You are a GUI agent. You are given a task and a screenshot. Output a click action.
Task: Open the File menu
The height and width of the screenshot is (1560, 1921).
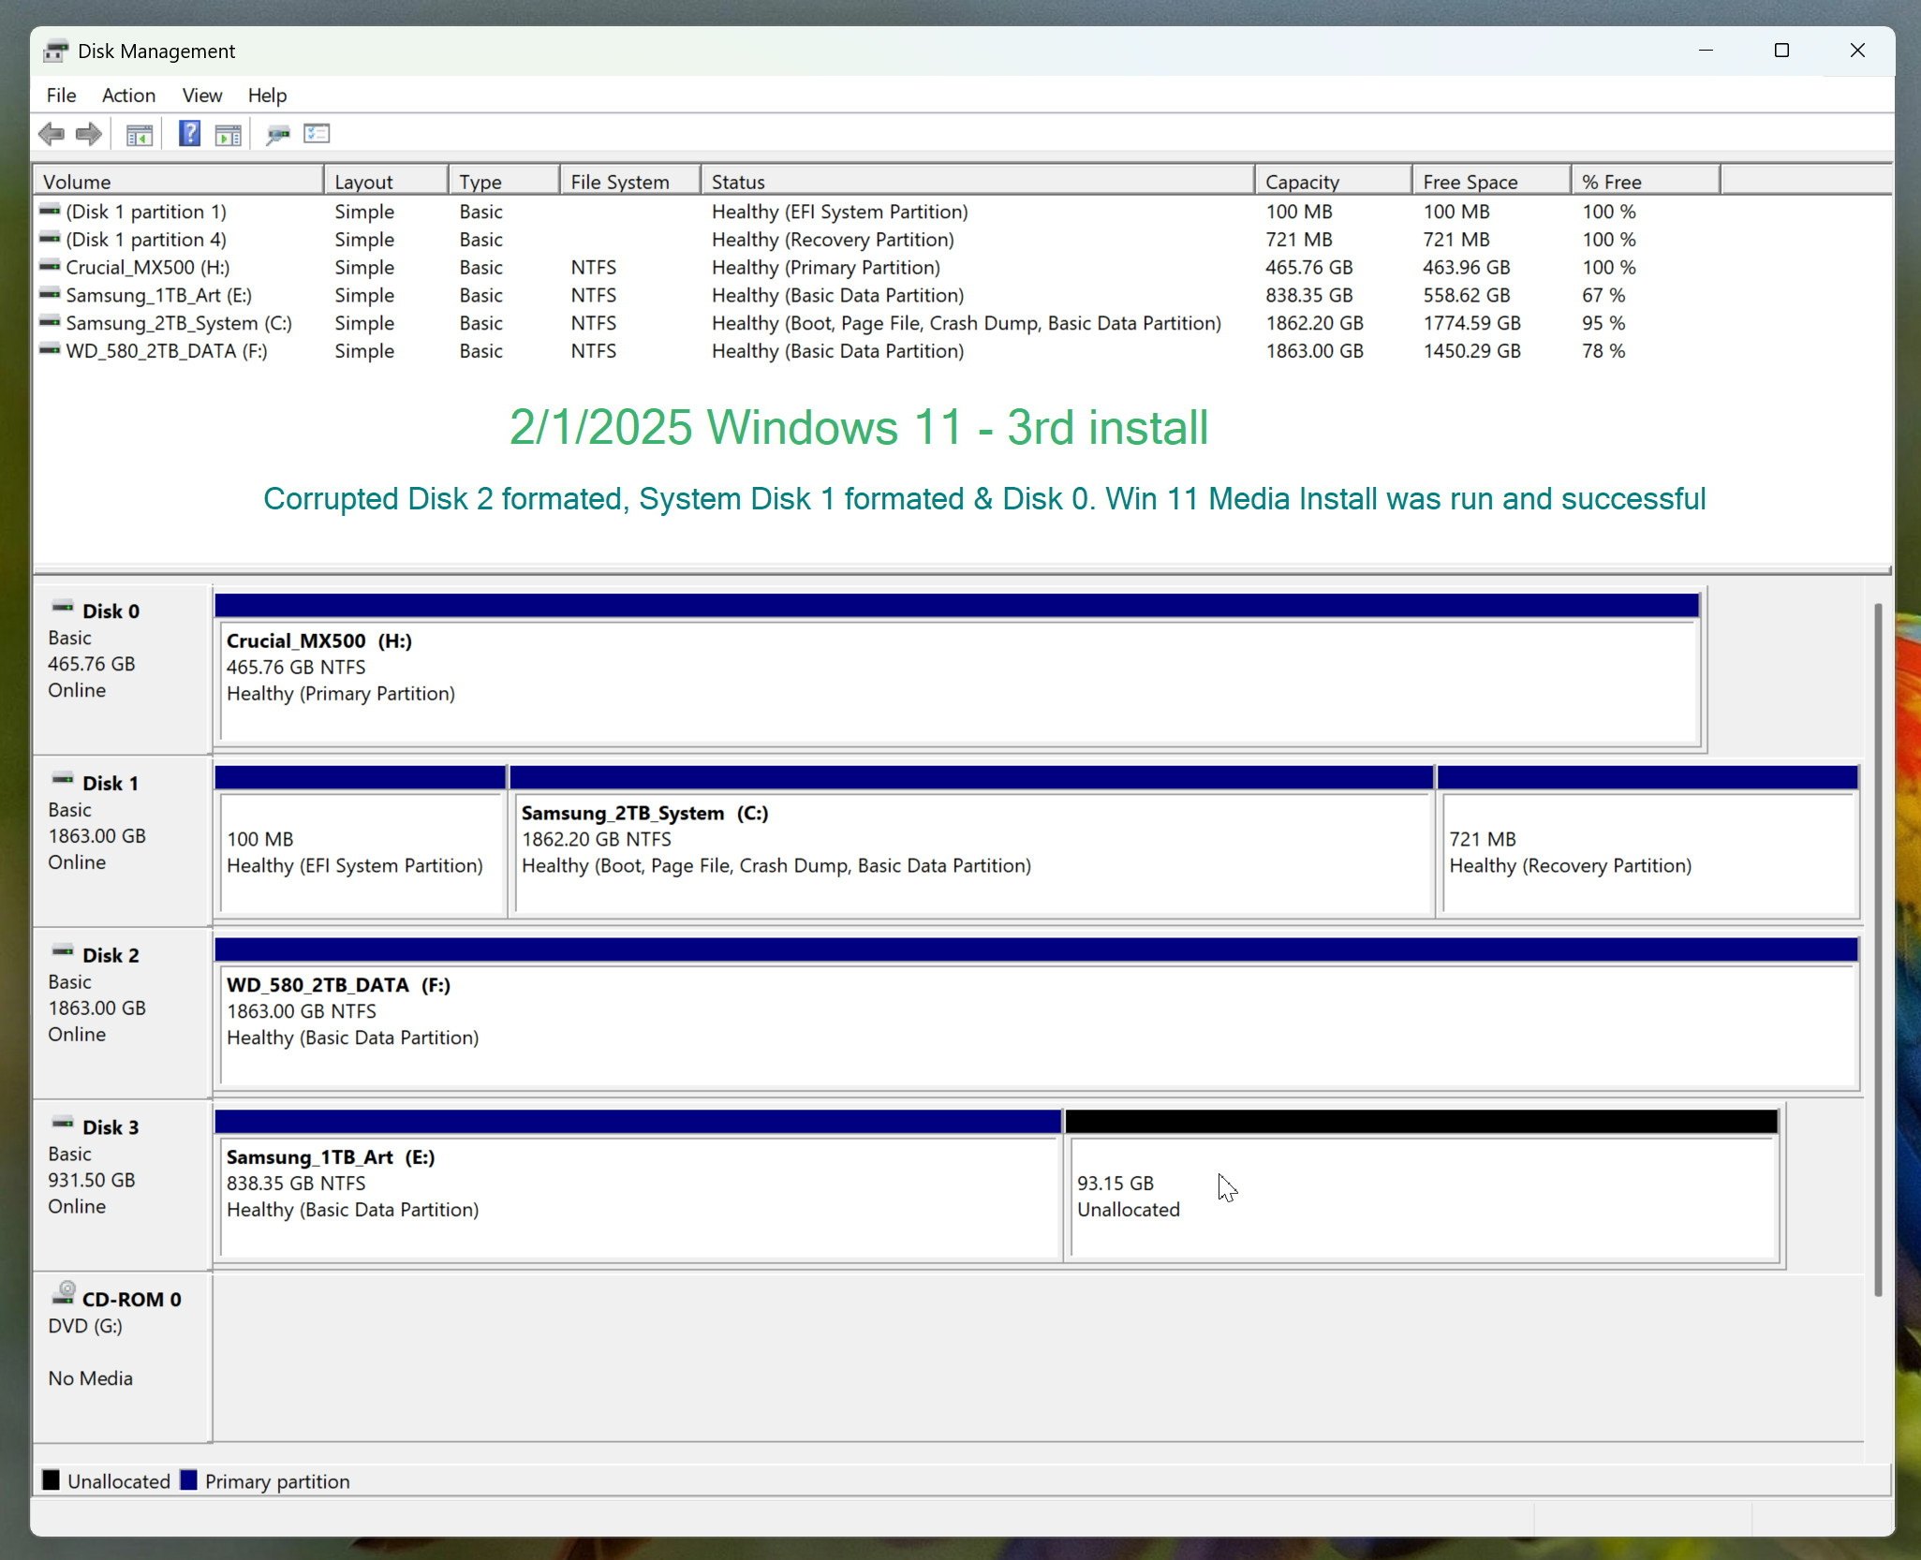[61, 96]
